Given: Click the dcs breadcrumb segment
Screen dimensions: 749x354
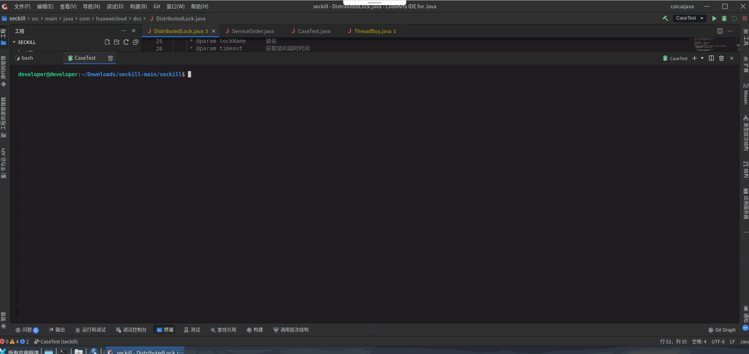Looking at the screenshot, I should (x=137, y=18).
